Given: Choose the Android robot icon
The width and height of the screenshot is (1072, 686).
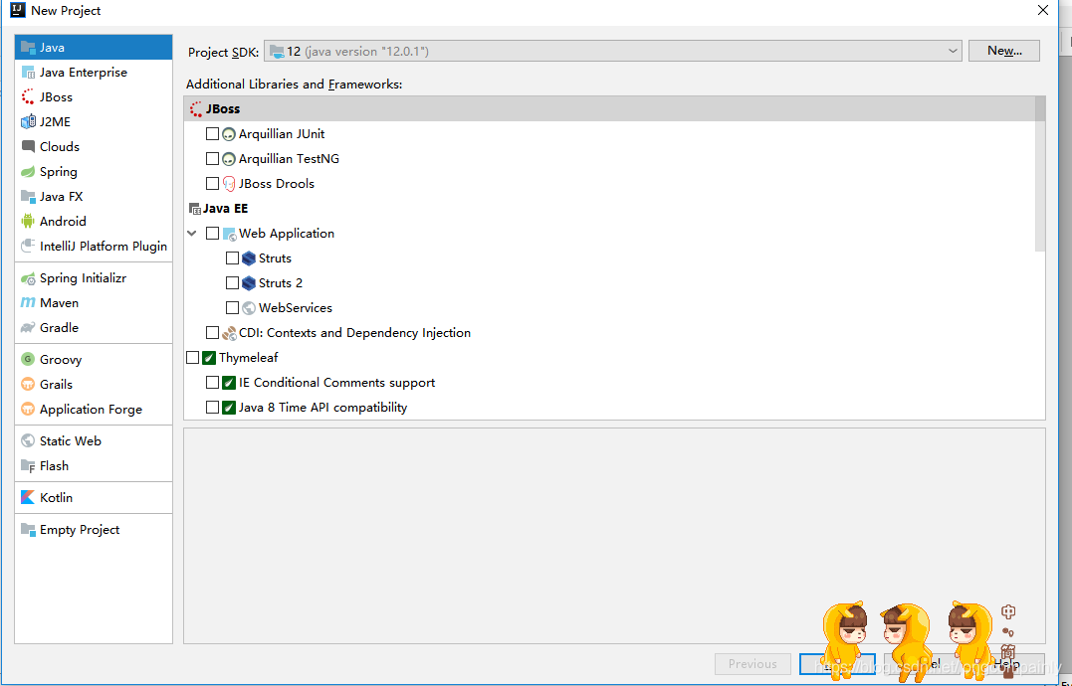Looking at the screenshot, I should tap(28, 221).
